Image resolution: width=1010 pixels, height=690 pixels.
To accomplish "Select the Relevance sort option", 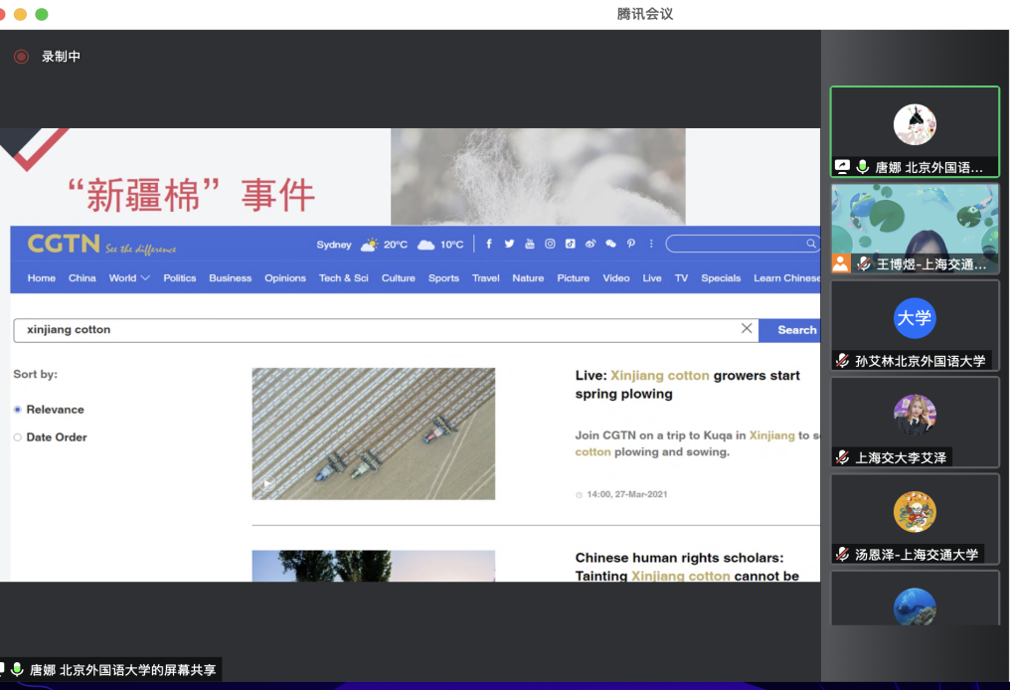I will click(x=17, y=410).
